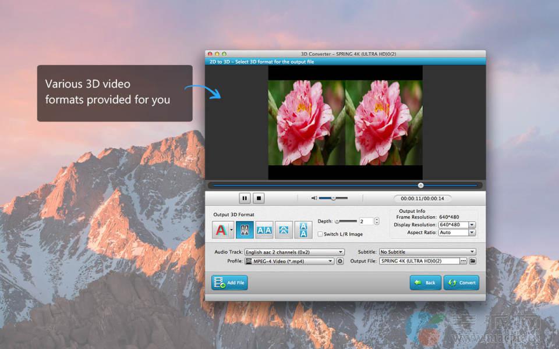Click the Convert button
The width and height of the screenshot is (559, 349).
pos(461,283)
